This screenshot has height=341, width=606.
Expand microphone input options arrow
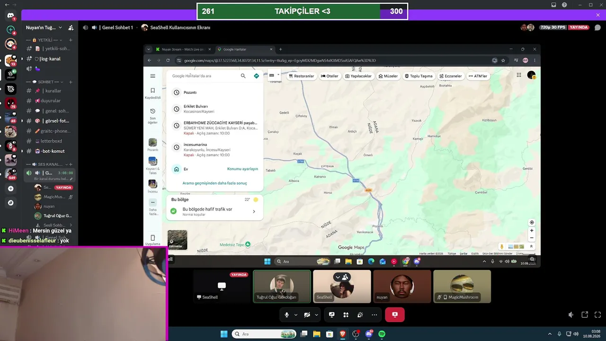[x=296, y=314]
